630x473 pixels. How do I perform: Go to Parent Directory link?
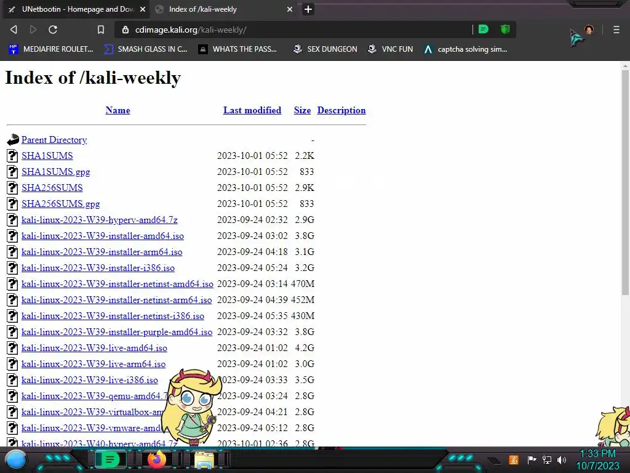point(54,140)
